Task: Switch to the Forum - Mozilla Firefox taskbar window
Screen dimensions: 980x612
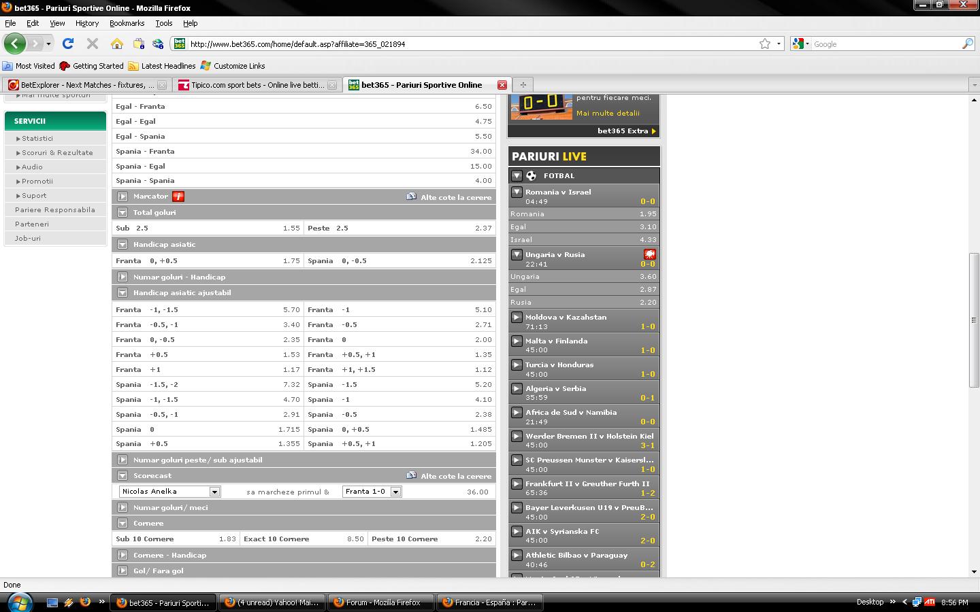Action: pos(381,602)
